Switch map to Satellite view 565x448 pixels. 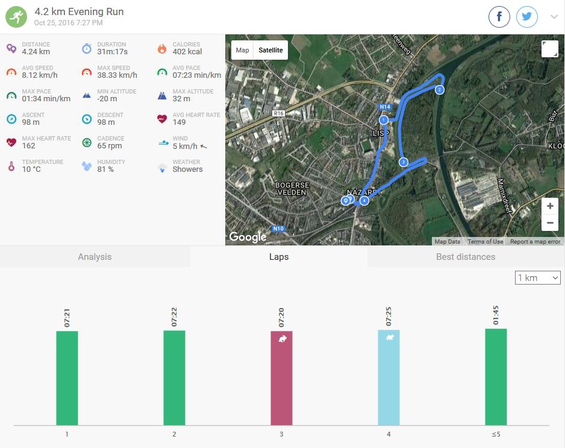click(270, 51)
